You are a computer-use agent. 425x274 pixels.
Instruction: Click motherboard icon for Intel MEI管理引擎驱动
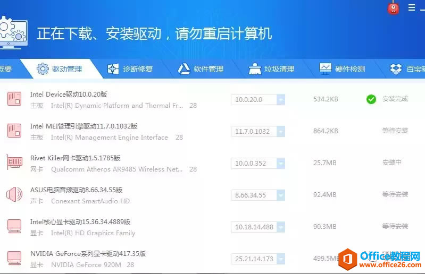click(x=14, y=131)
